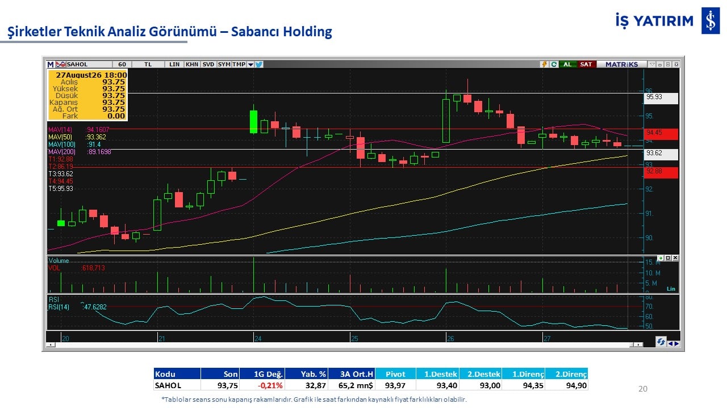Image resolution: width=727 pixels, height=408 pixels.
Task: Select the MAV(14) indicator label
Action: [x=59, y=130]
